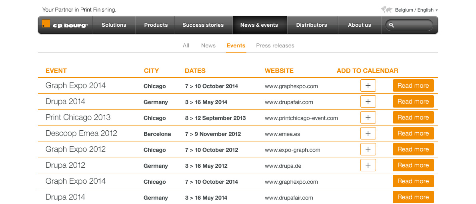Viewport: 476px width, 204px height.
Task: Open the Products menu
Action: click(x=156, y=25)
